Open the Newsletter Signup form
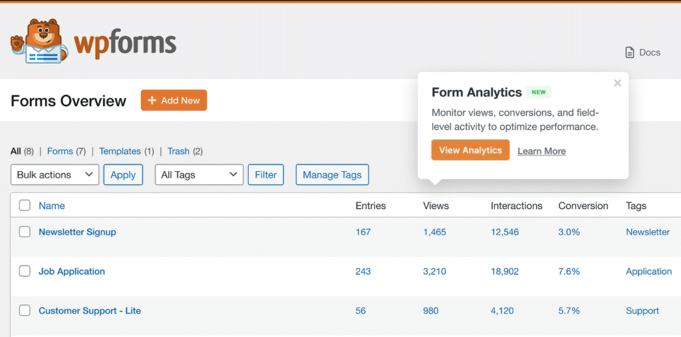Screen dimensions: 681x337 click(77, 232)
